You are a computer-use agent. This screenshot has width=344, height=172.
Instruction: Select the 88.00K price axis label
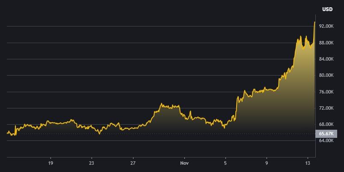(x=326, y=43)
